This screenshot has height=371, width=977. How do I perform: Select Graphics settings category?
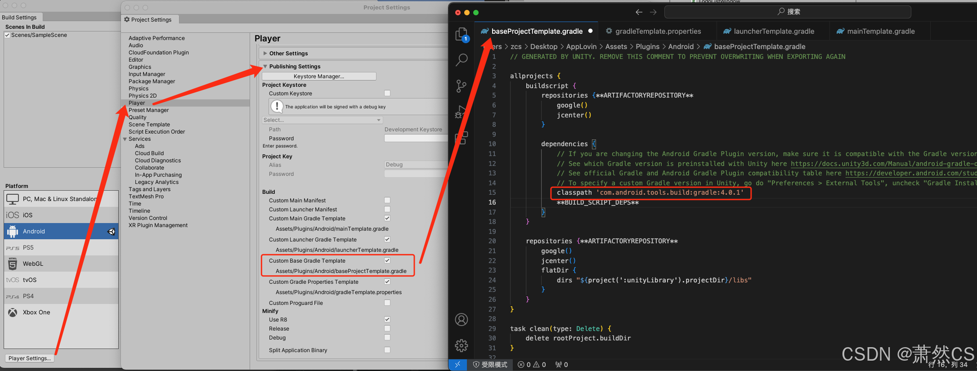(x=140, y=67)
